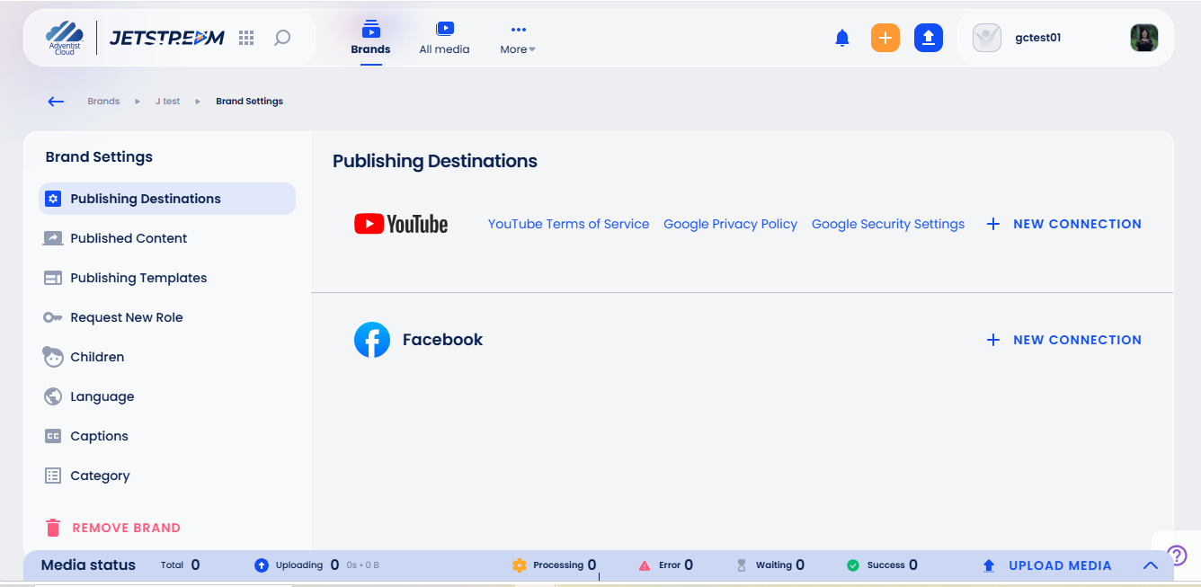Select Publishing Destinations in sidebar
Image resolution: width=1201 pixels, height=587 pixels.
167,199
